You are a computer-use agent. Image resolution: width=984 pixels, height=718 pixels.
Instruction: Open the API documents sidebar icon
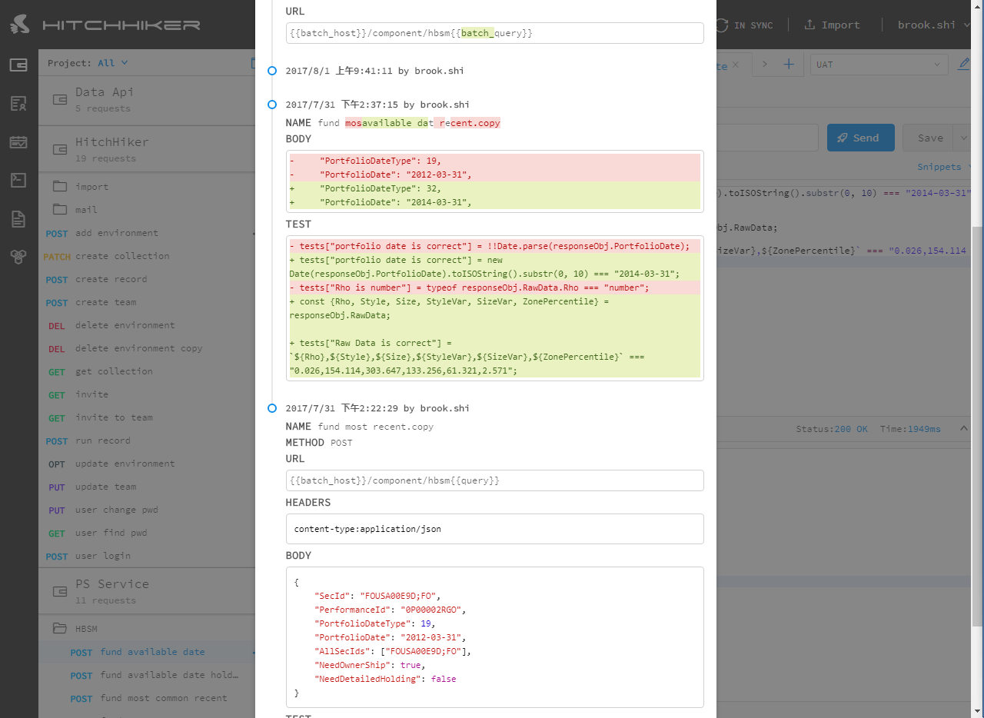[18, 219]
